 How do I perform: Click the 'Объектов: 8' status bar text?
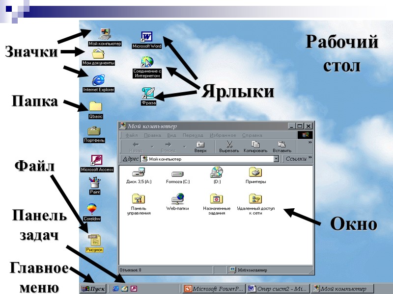click(131, 270)
